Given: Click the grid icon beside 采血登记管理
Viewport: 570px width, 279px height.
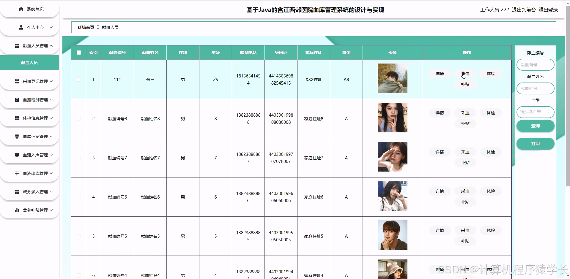Looking at the screenshot, I should pyautogui.click(x=17, y=81).
